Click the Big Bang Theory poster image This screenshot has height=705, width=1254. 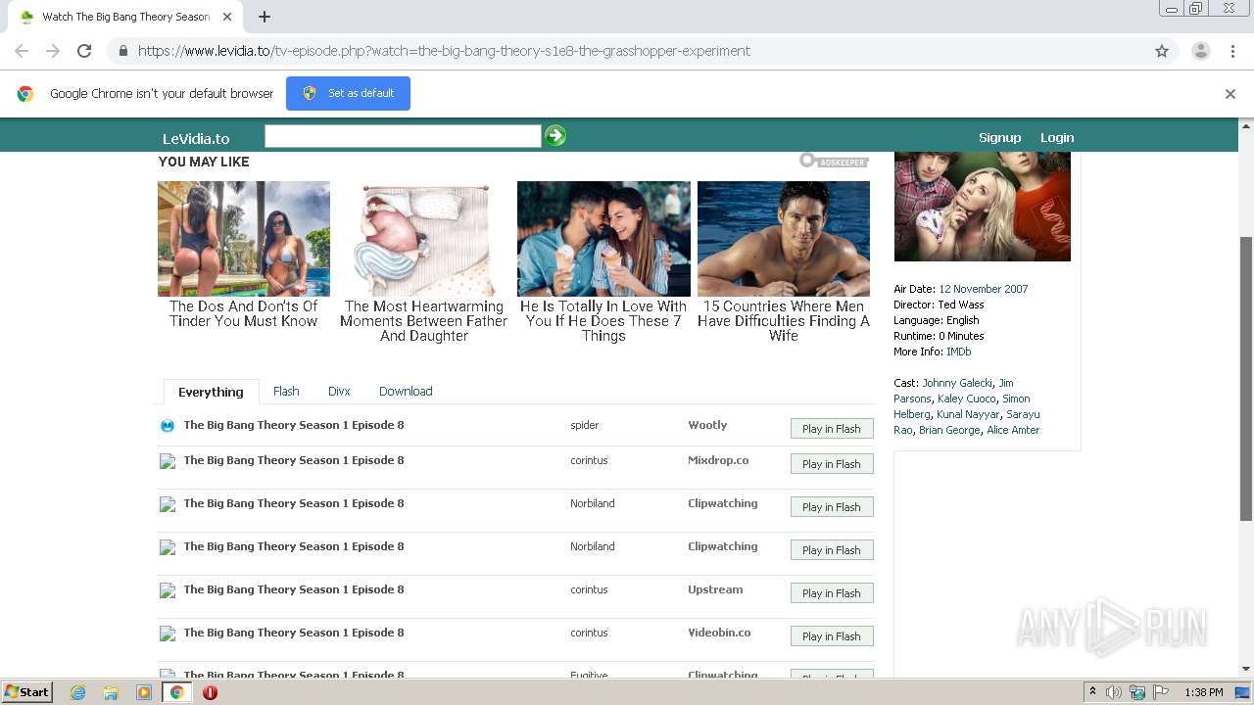coord(982,207)
